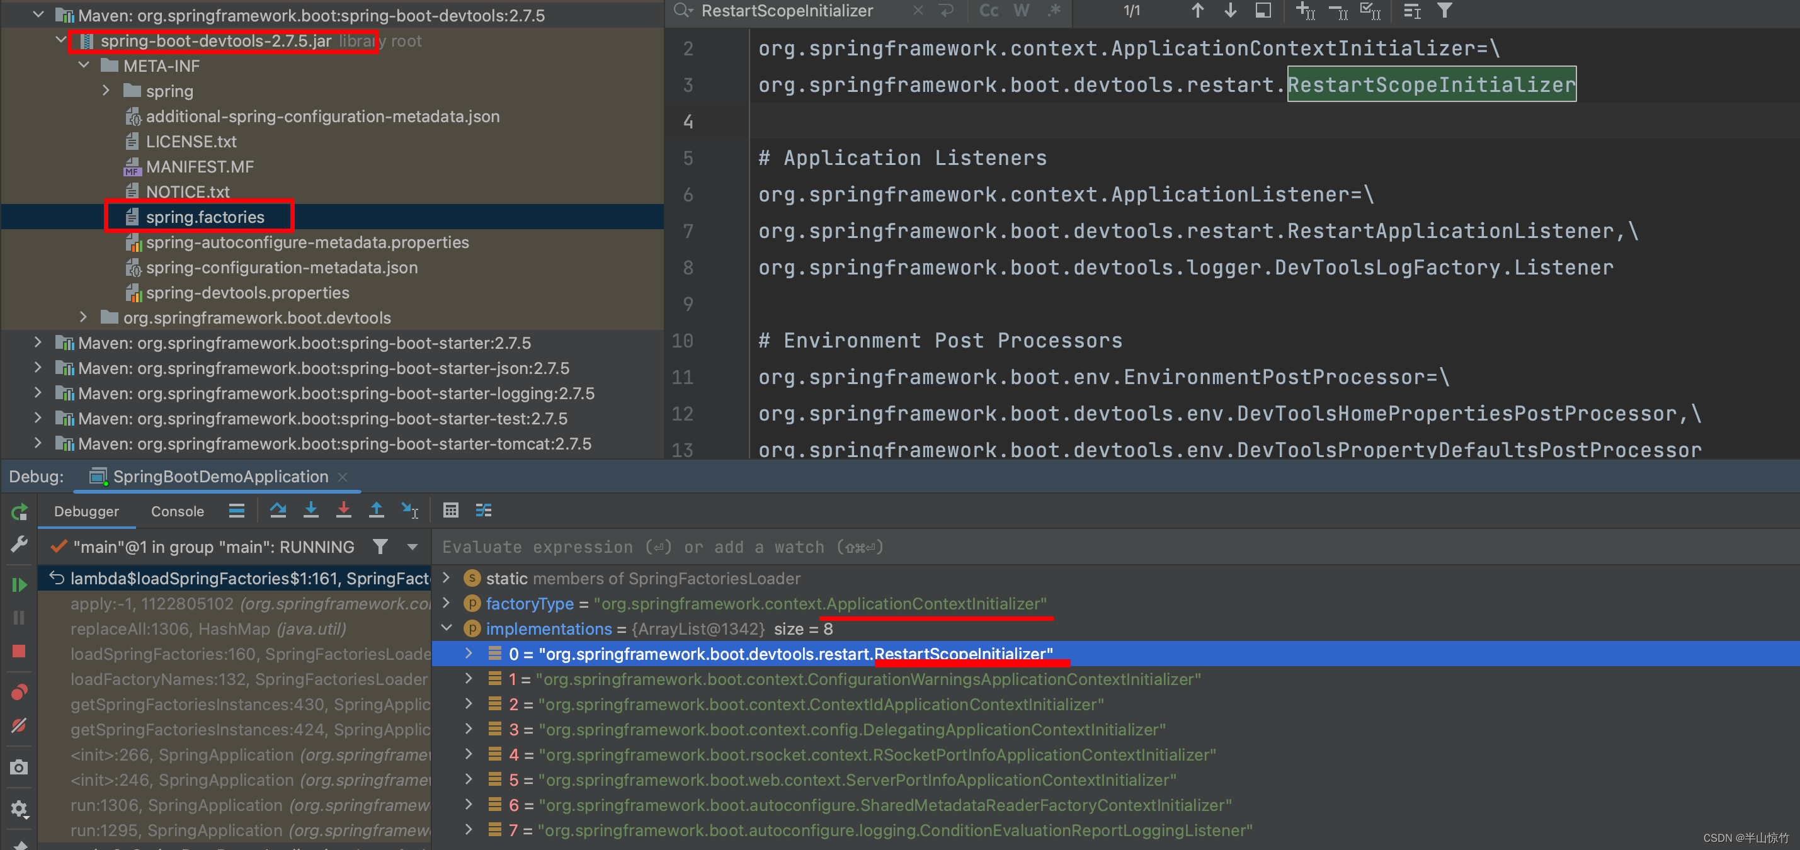
Task: Expand Maven spring-boot-starter-tomcat:2.7.5
Action: coord(38,443)
